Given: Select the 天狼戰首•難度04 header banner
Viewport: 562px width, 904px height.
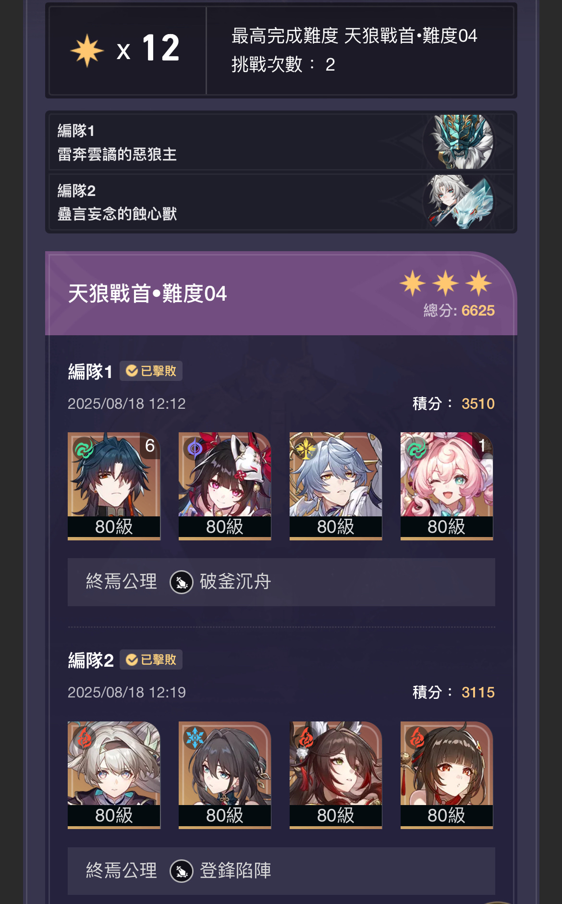Looking at the screenshot, I should pyautogui.click(x=281, y=294).
